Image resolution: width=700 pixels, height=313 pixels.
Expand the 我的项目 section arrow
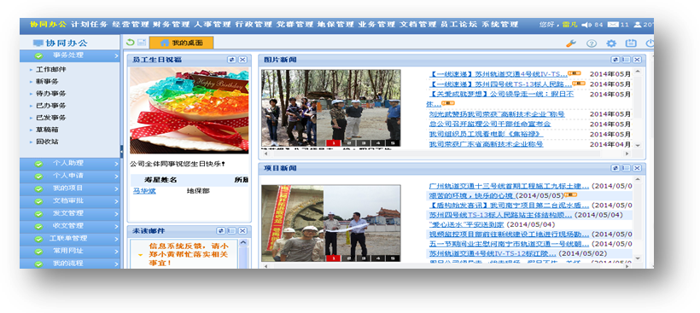116,188
